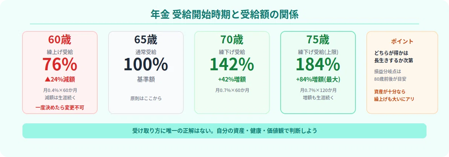Click the red 一度決めたら変更不可 warning
The image size is (449, 157).
click(x=60, y=108)
